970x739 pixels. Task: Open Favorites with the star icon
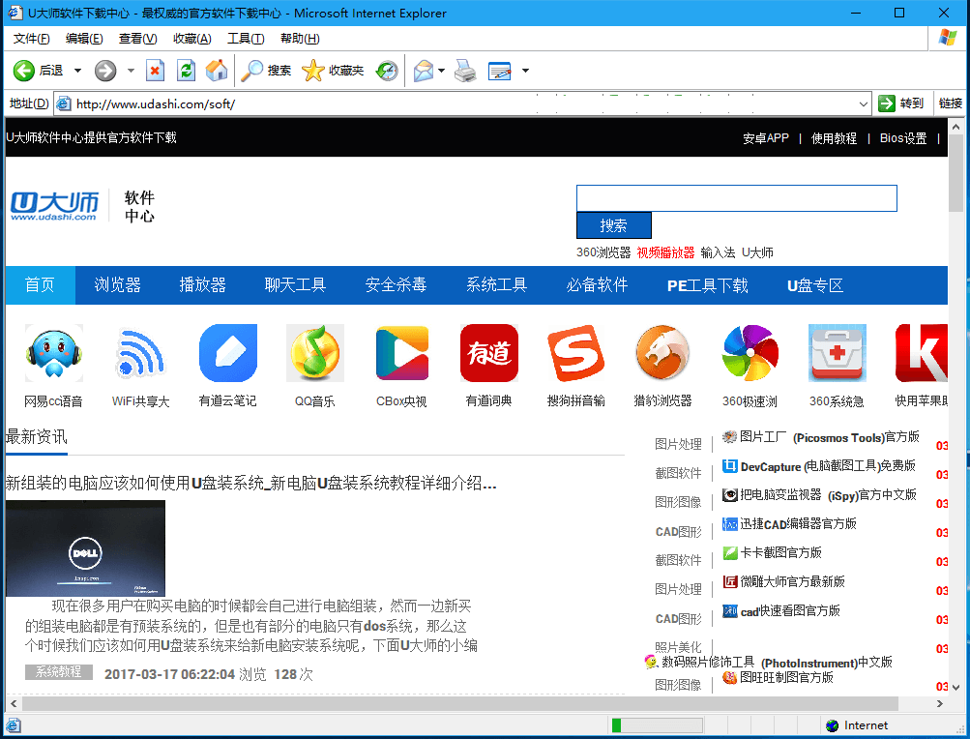click(x=333, y=71)
